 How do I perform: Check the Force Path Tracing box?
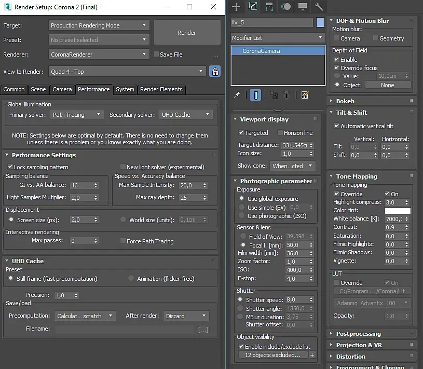click(x=123, y=241)
